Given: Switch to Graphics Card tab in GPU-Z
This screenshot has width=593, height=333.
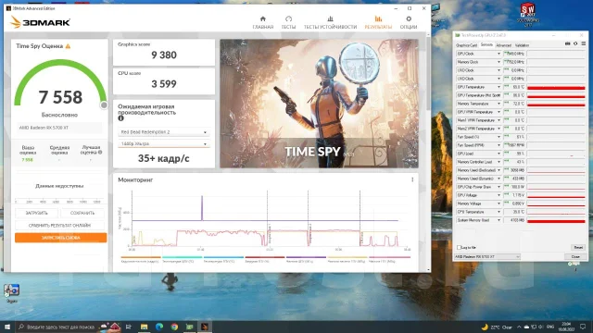Looking at the screenshot, I should [x=466, y=45].
